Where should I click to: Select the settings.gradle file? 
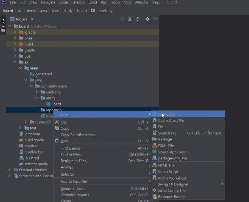(36, 164)
